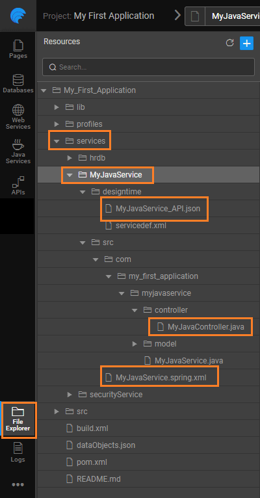Image resolution: width=260 pixels, height=498 pixels.
Task: Open the Logs sidebar panel
Action: pos(18,452)
